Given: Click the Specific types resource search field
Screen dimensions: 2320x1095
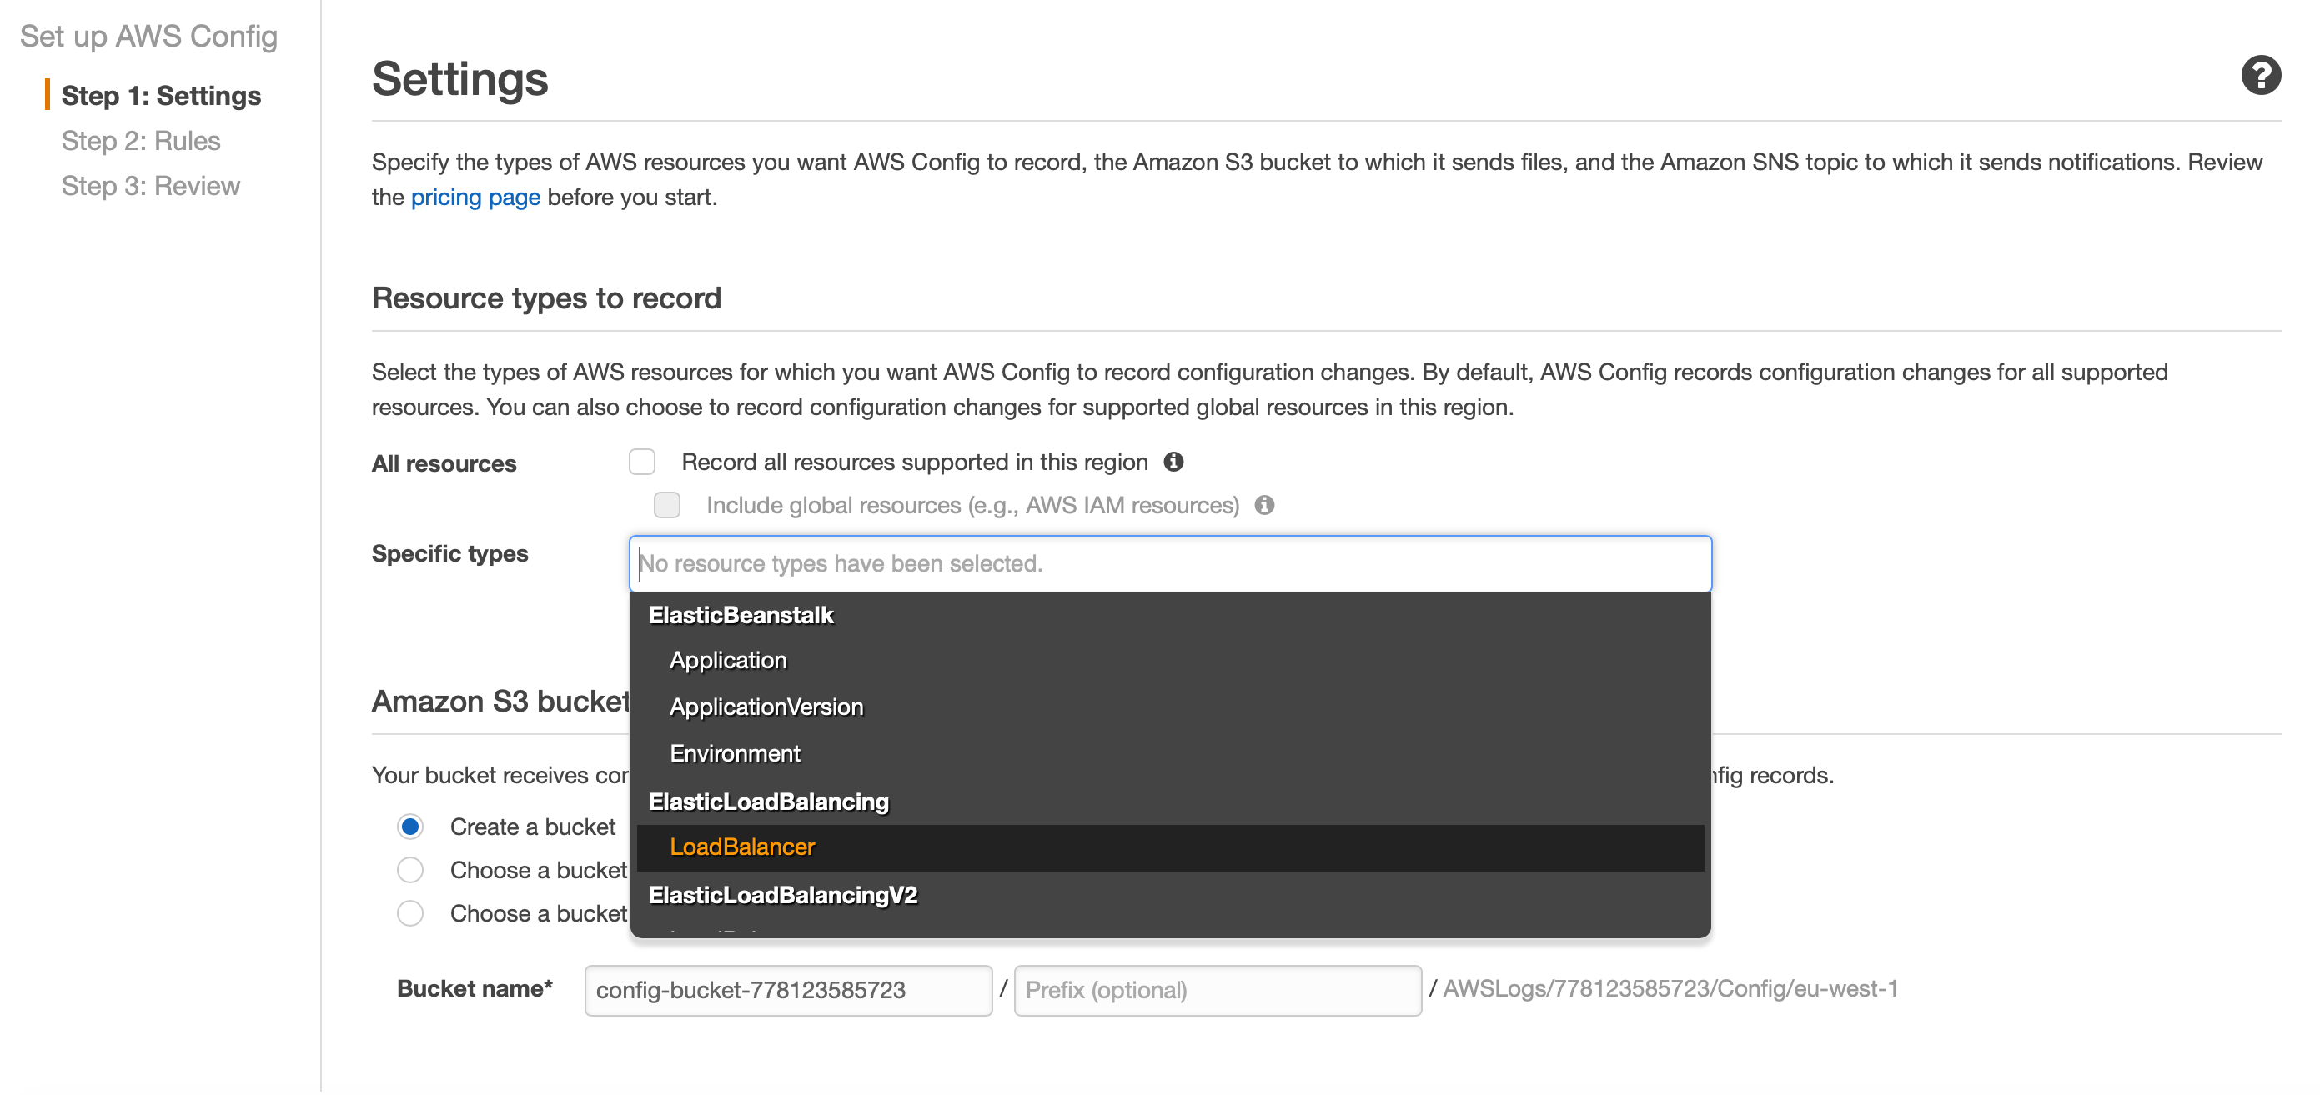Looking at the screenshot, I should coord(1169,563).
